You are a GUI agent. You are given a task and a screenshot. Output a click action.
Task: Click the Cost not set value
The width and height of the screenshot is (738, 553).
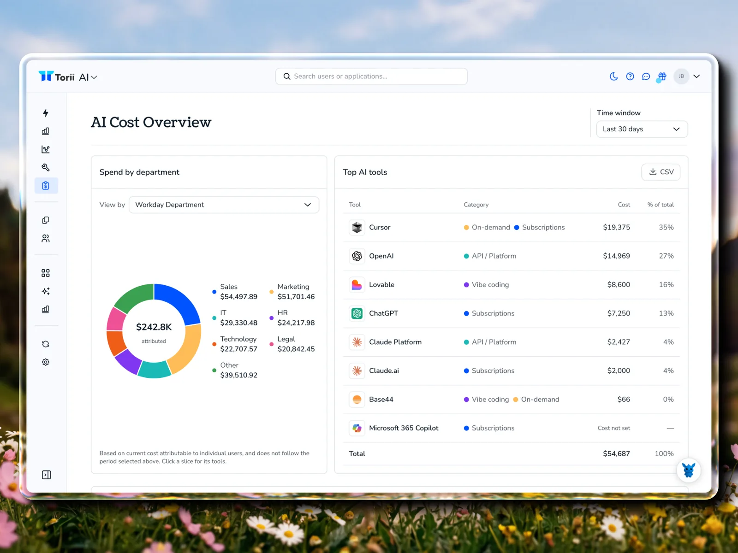(613, 428)
